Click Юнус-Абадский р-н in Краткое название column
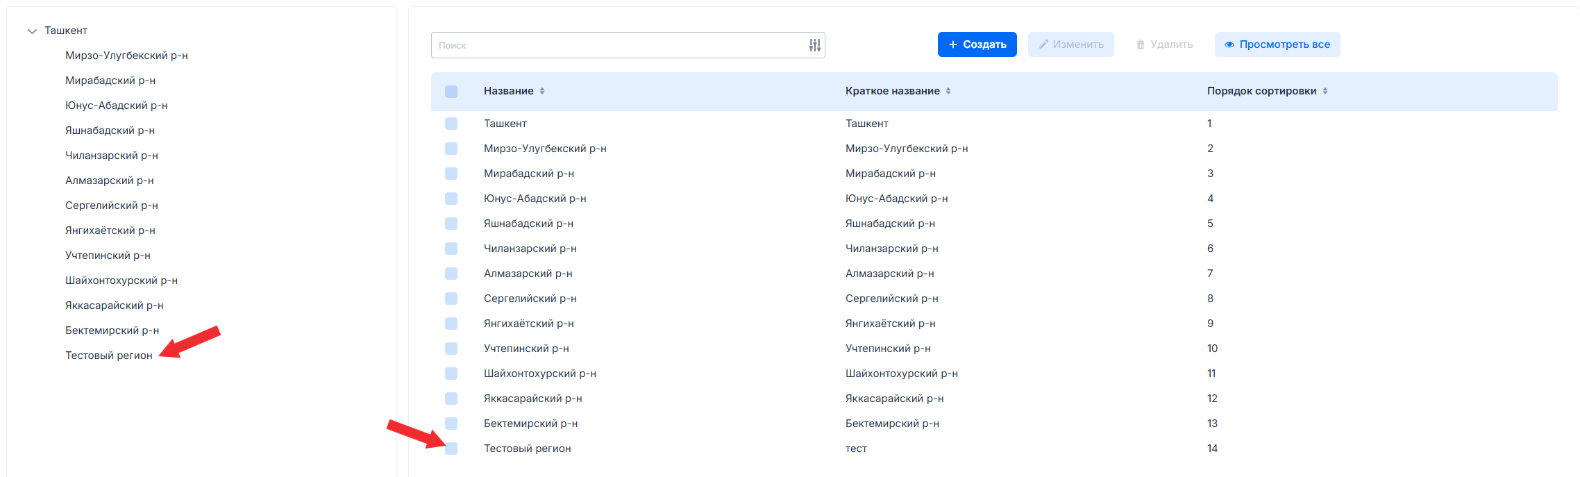Screen dimensions: 1580x477 pos(897,199)
